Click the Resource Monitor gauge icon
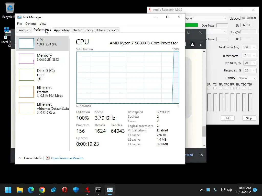 point(48,158)
